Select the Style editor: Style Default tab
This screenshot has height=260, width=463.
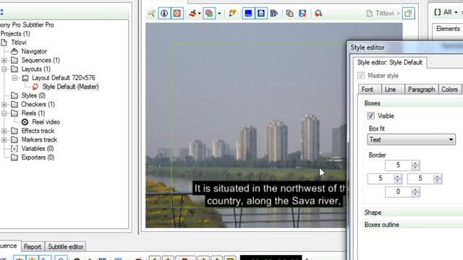click(390, 63)
